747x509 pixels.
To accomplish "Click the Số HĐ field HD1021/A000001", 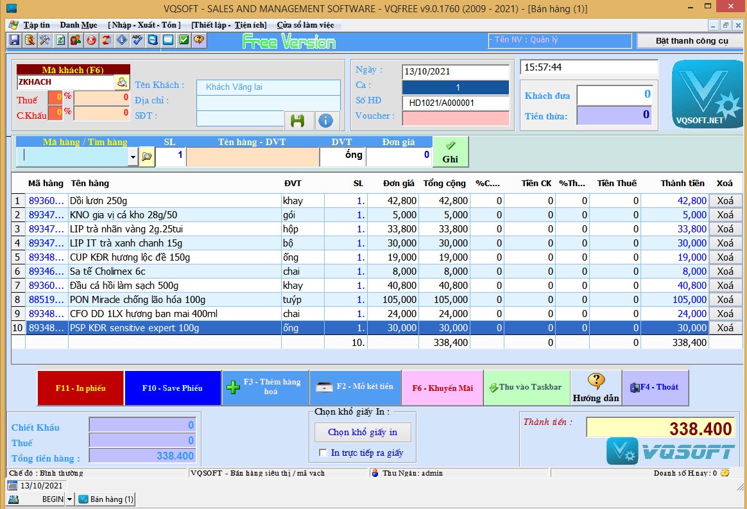I will coord(456,103).
